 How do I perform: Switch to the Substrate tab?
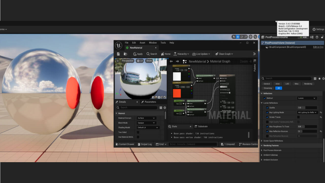point(201,126)
